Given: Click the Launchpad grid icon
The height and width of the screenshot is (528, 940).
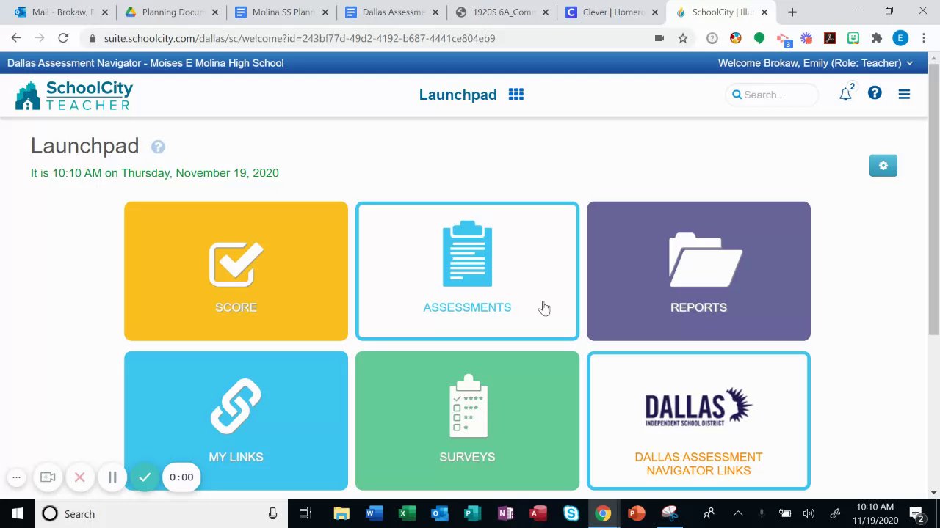Looking at the screenshot, I should coord(516,95).
